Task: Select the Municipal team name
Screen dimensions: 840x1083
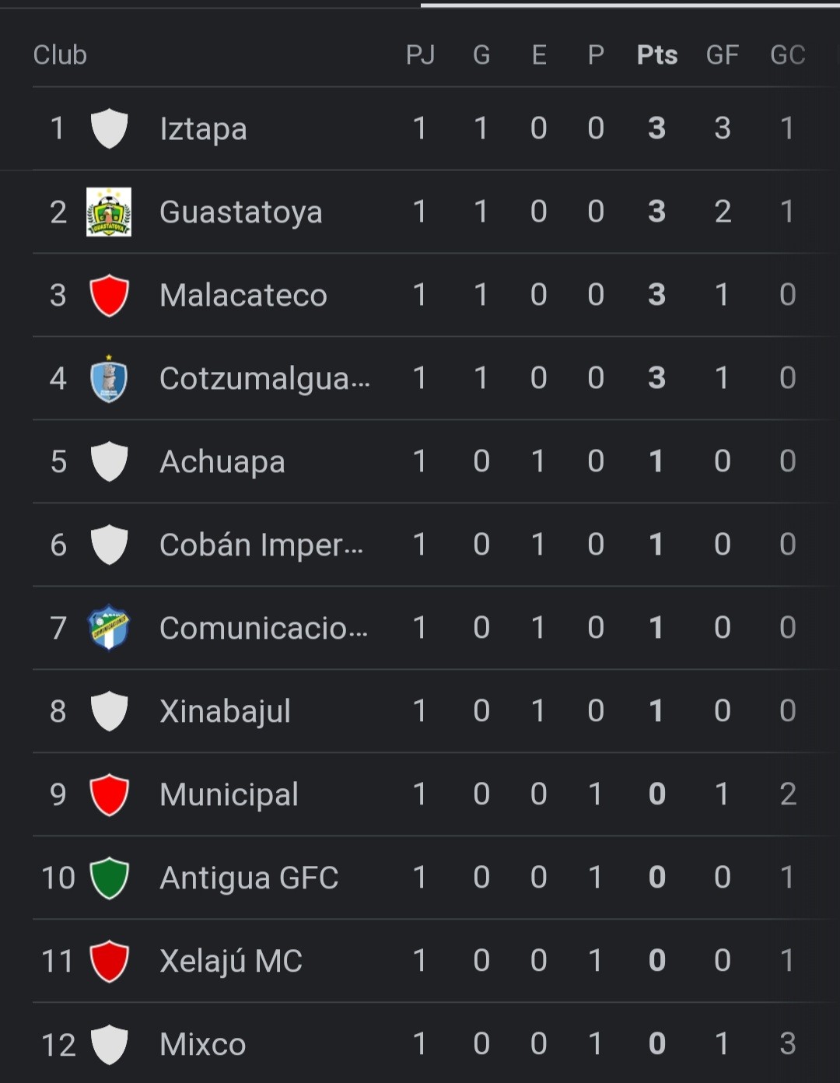Action: tap(229, 795)
